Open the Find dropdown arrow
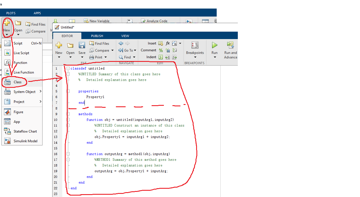 [134, 57]
